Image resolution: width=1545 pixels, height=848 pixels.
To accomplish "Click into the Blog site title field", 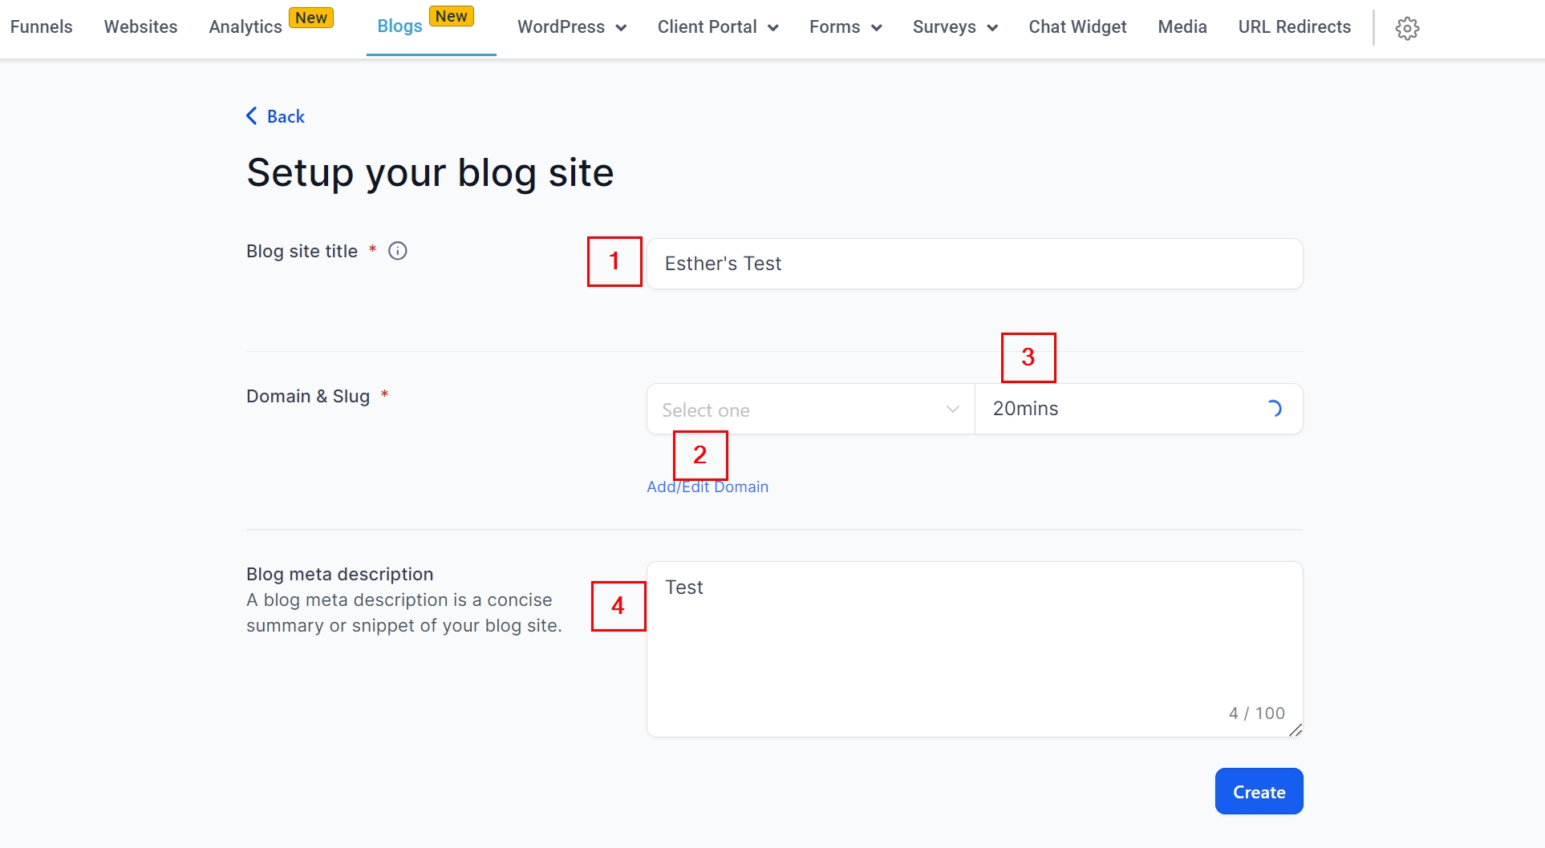I will click(974, 264).
